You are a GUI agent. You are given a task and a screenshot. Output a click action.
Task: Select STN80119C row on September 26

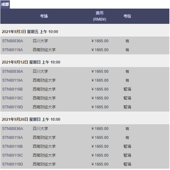(x=85, y=155)
